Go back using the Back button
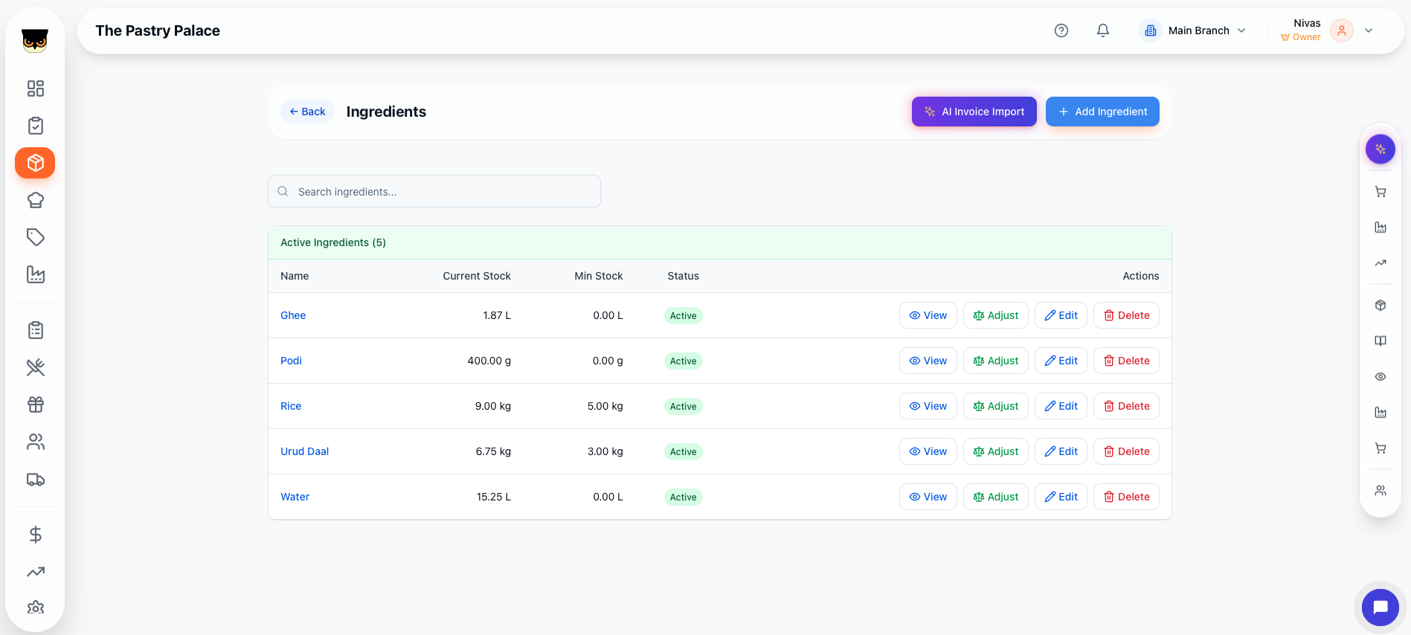1411x635 pixels. click(x=307, y=112)
